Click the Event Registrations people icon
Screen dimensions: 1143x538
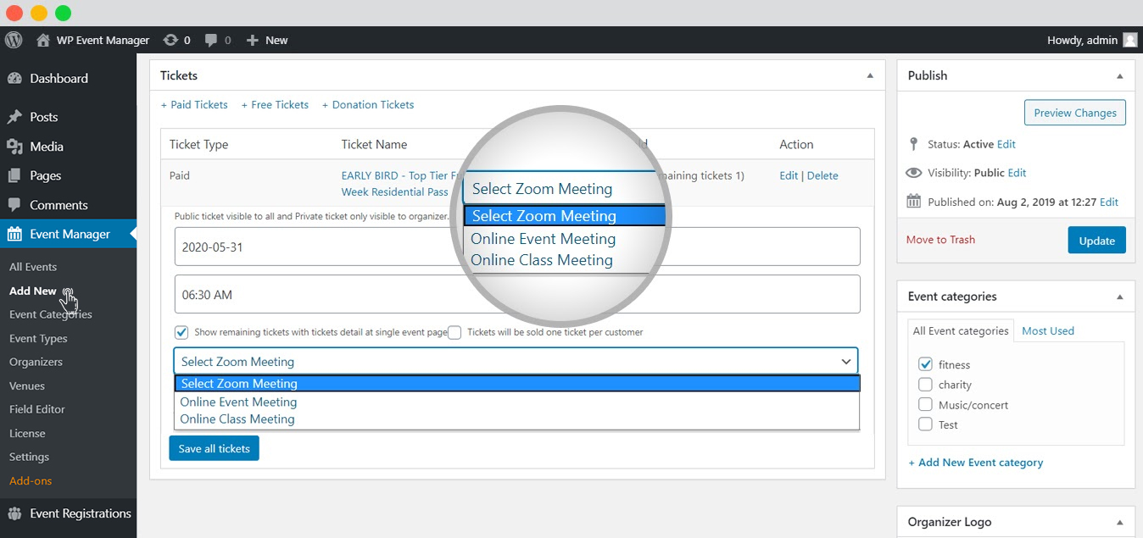click(x=14, y=513)
